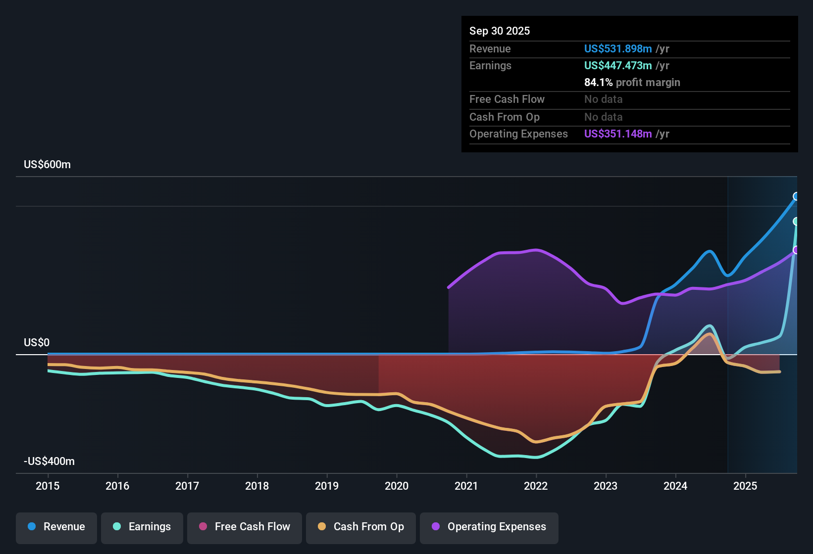Open the Cash From Op legend item
The width and height of the screenshot is (813, 554).
coord(360,527)
